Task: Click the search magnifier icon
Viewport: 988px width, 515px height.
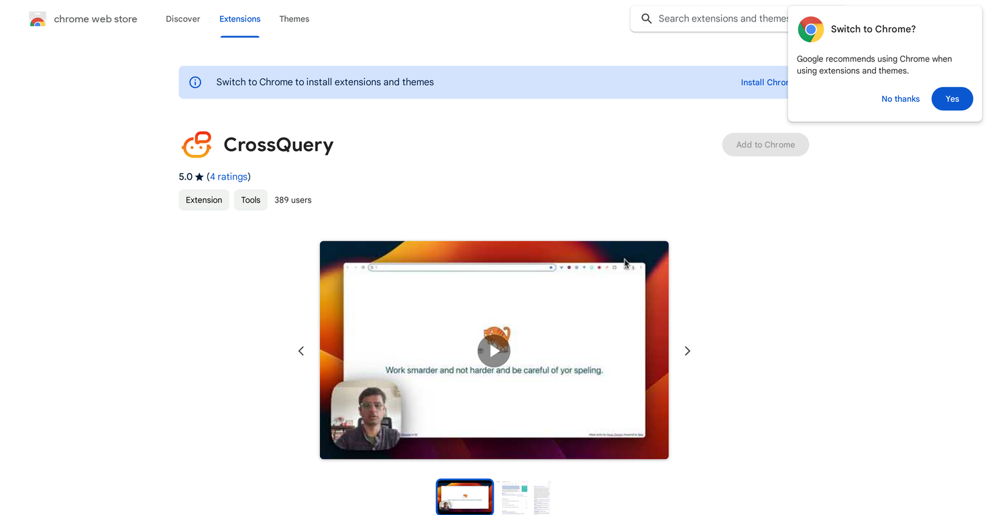Action: (646, 19)
